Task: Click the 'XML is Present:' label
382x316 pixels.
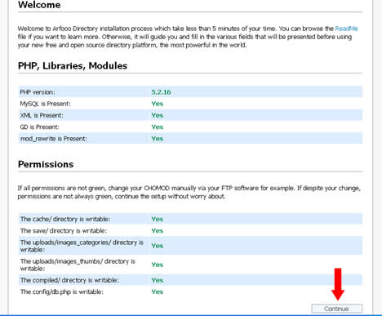Action: 42,115
